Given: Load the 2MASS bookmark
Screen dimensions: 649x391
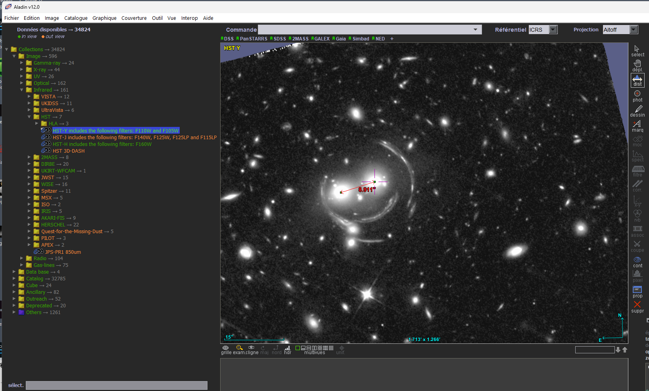Looking at the screenshot, I should (x=299, y=38).
